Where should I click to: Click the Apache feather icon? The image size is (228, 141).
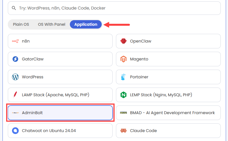[x=15, y=95]
